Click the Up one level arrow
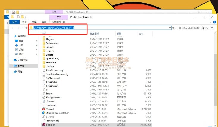 click(26, 28)
